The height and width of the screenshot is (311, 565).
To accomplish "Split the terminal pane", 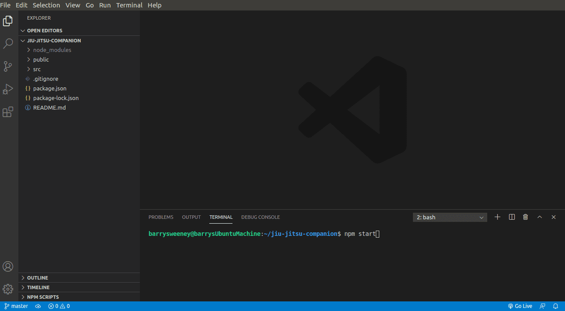I will click(x=512, y=217).
